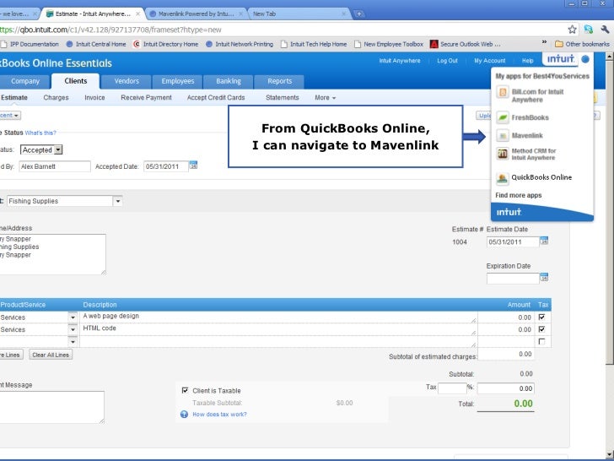Open Invoice in the Clients submenu
The height and width of the screenshot is (461, 614).
[x=94, y=98]
